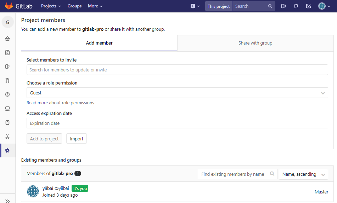Click Project members heading
The image size is (337, 203).
pyautogui.click(x=43, y=20)
